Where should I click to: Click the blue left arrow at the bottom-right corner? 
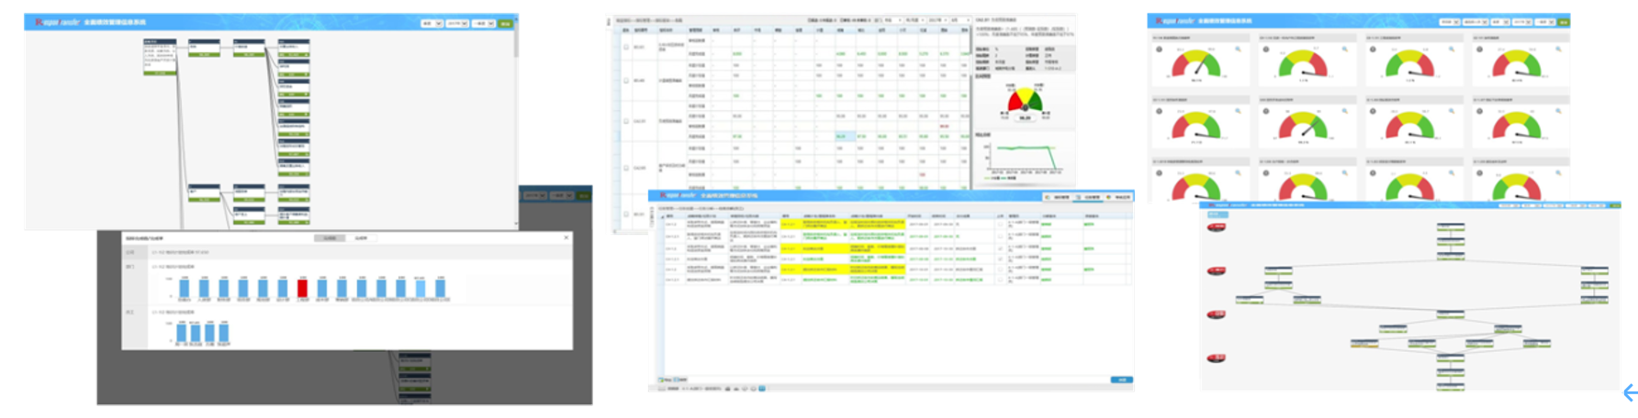1630,393
